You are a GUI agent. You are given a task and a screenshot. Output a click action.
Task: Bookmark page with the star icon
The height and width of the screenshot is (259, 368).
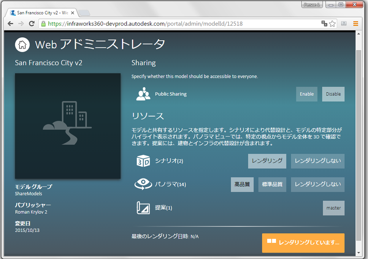click(x=332, y=24)
